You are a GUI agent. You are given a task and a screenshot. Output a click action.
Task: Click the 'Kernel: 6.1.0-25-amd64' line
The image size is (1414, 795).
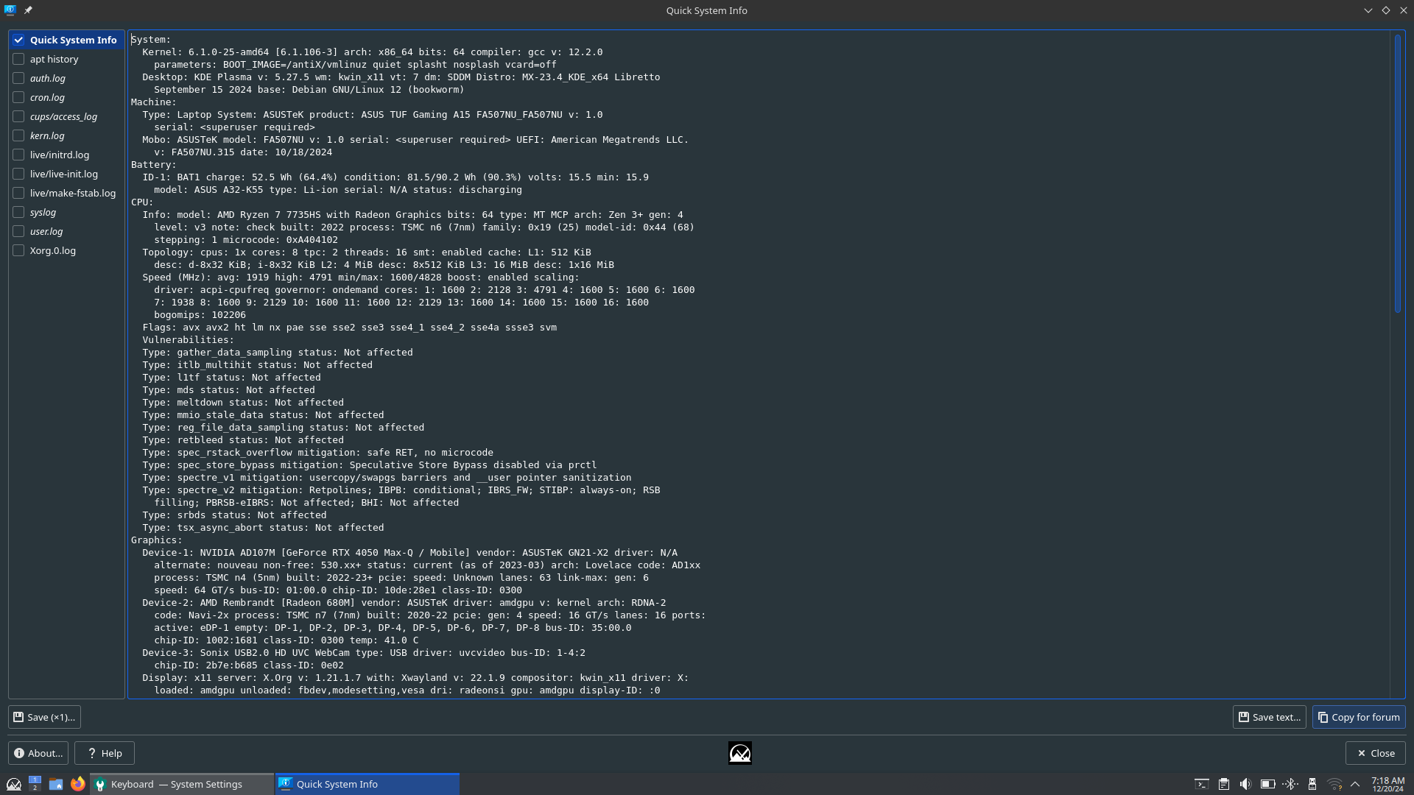coord(372,52)
